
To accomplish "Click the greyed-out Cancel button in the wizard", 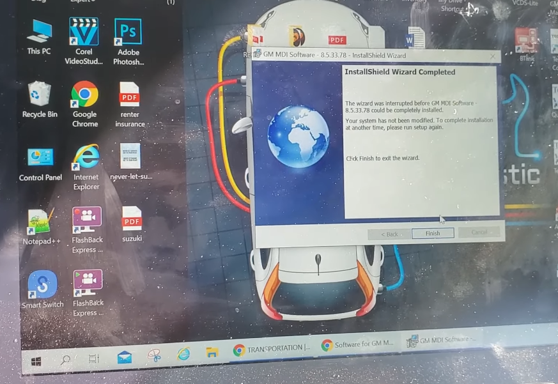I will 479,233.
